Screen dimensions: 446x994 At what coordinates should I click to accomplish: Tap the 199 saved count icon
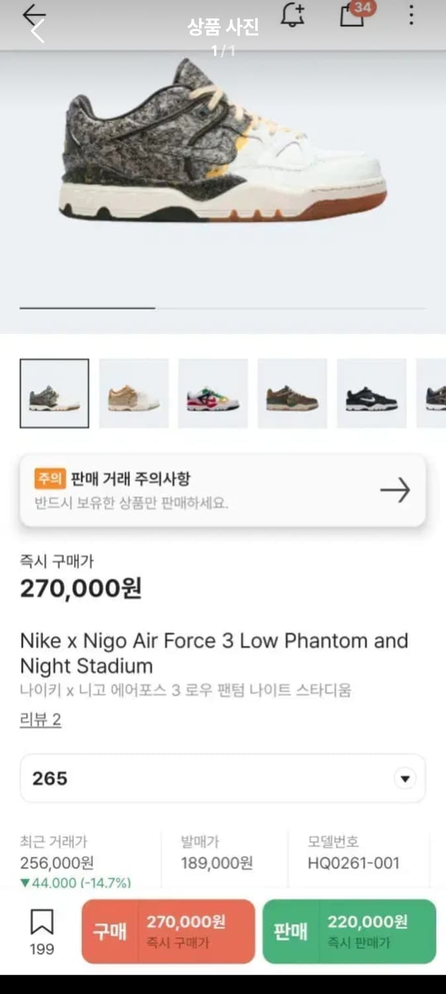pos(41,949)
